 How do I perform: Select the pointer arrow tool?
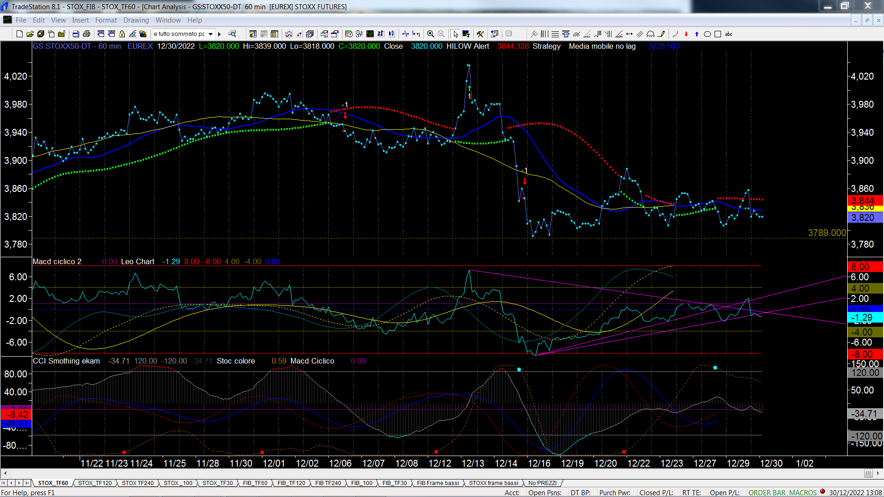455,34
